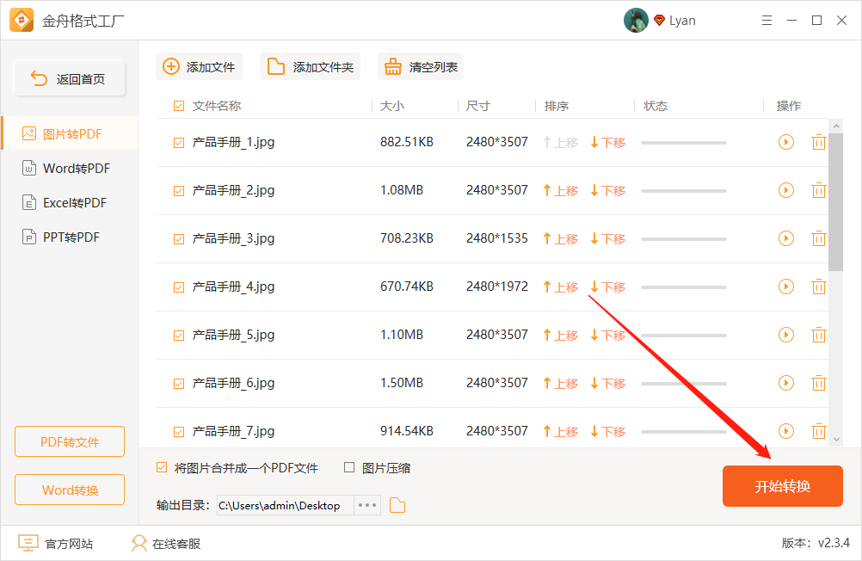Move 产品手册_1.jpg down with 下移
The height and width of the screenshot is (561, 862).
pyautogui.click(x=608, y=143)
